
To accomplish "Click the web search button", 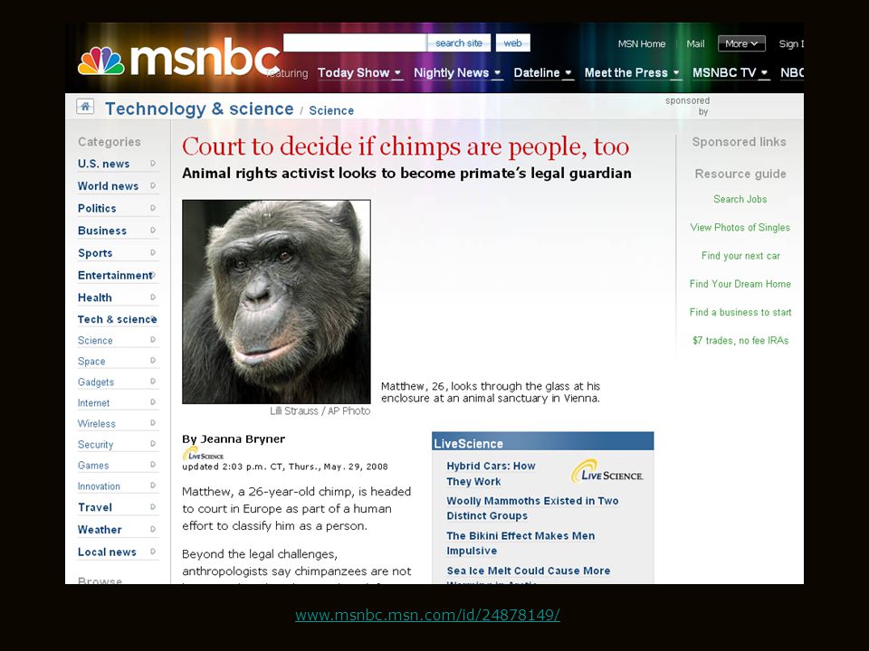I will pos(512,43).
